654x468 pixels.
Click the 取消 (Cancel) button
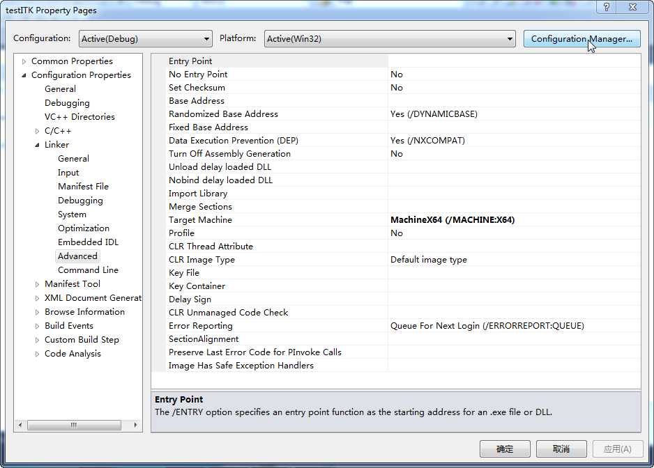561,448
